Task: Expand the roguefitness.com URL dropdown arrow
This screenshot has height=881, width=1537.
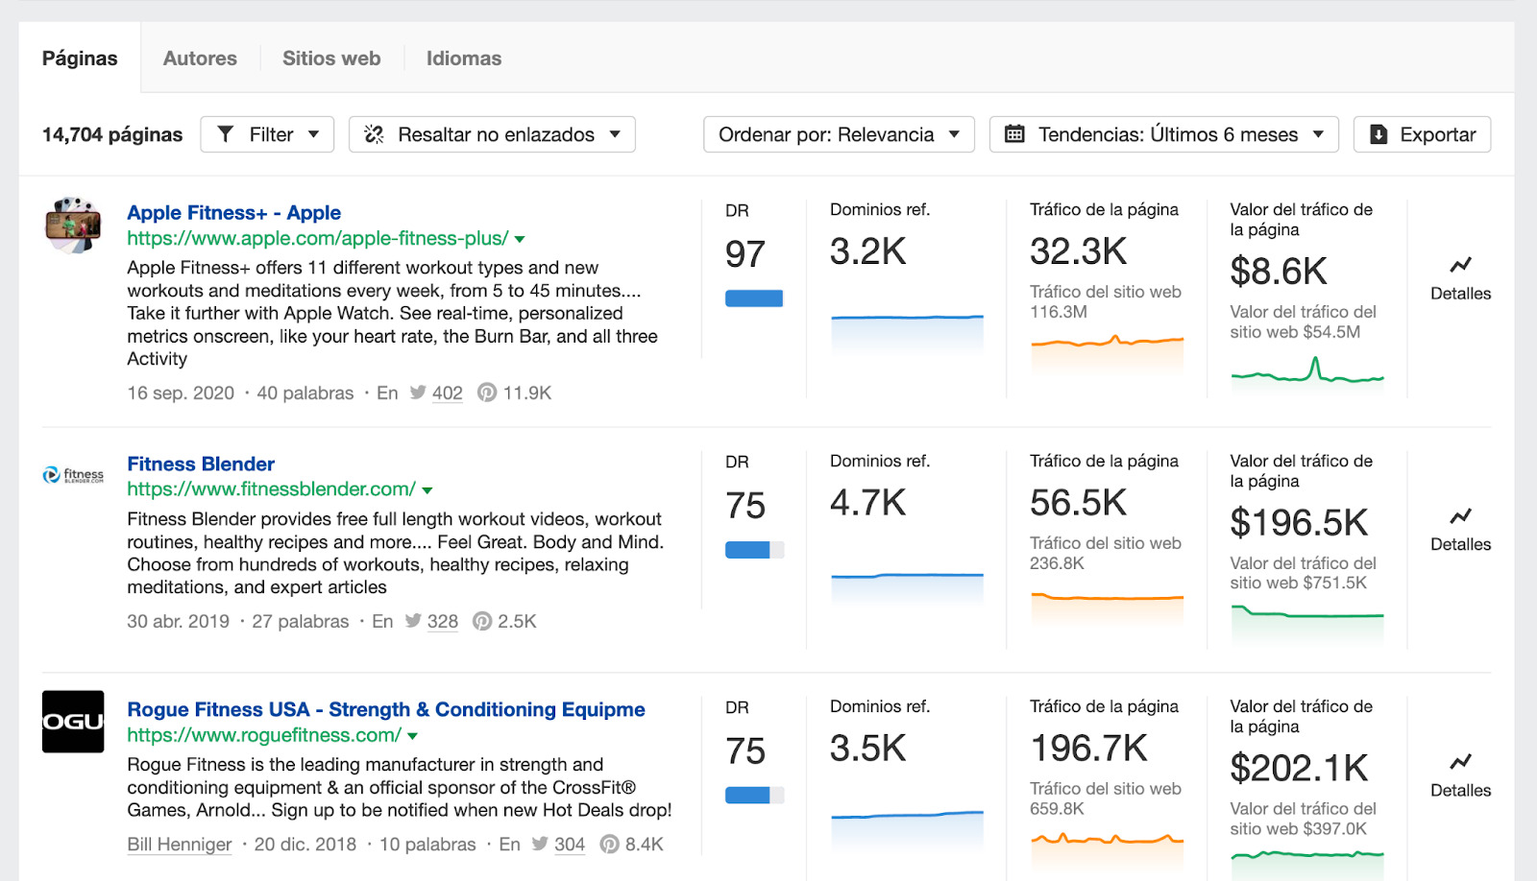Action: pyautogui.click(x=413, y=736)
